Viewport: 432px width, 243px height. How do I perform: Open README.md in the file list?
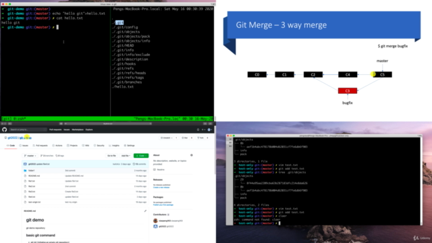[x=34, y=175]
